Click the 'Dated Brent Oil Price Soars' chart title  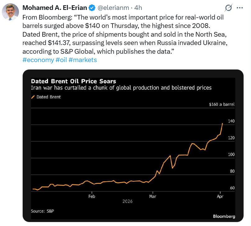[x=73, y=81]
